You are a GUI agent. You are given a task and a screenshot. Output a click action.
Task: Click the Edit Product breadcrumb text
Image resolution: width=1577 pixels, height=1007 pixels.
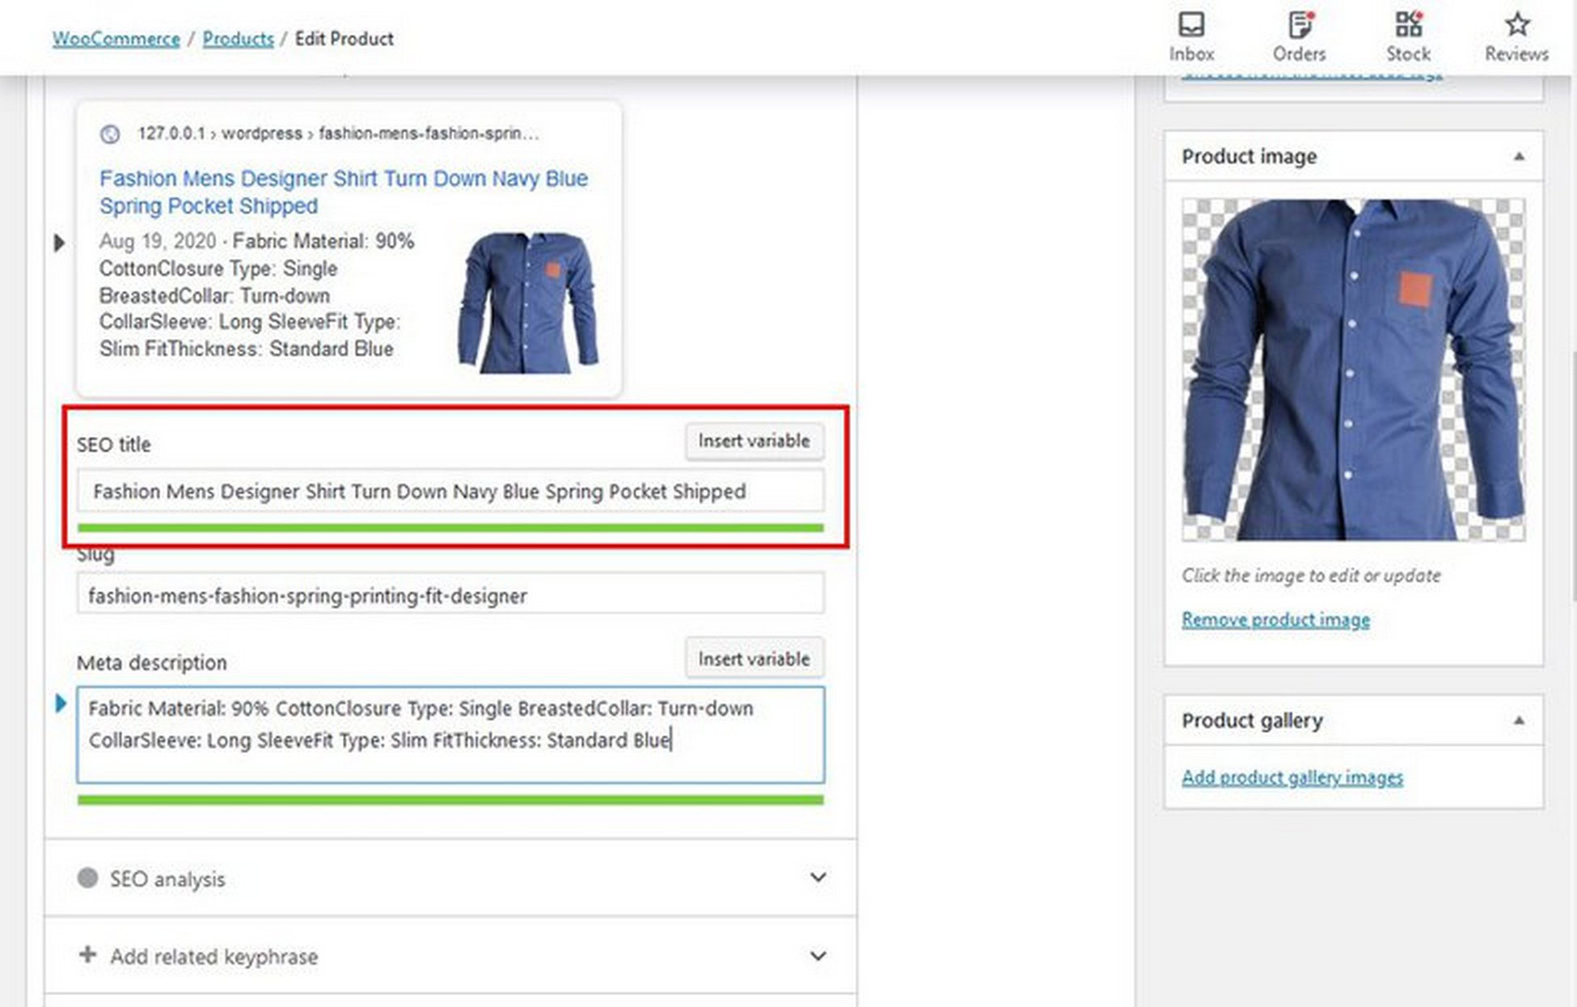click(345, 39)
